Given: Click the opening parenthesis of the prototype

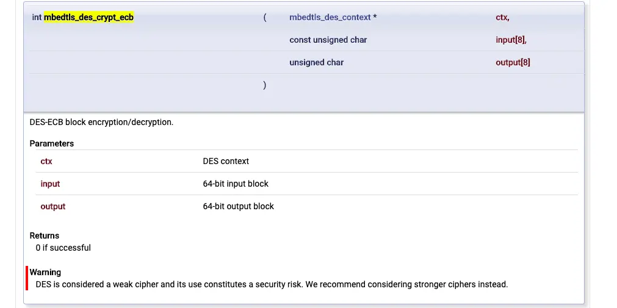Looking at the screenshot, I should coord(265,17).
